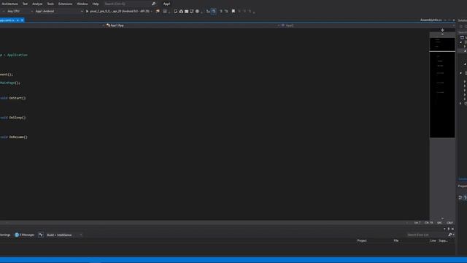Click the highlighted toolbar toggle icon
This screenshot has height=263, width=467.
tap(214, 12)
